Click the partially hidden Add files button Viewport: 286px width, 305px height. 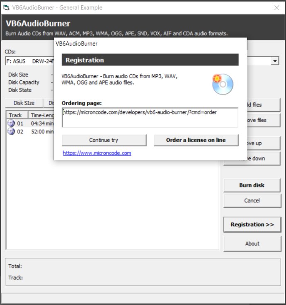coord(264,105)
